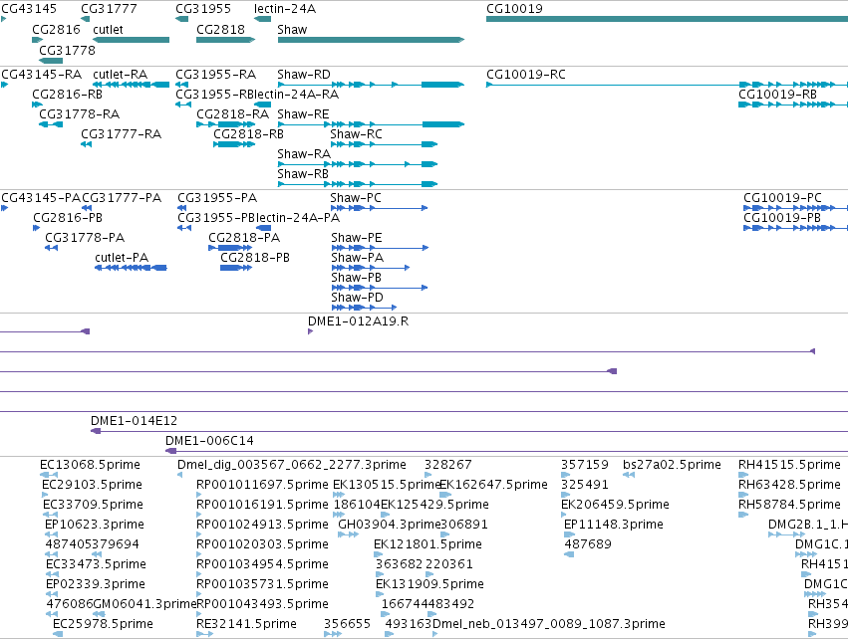Click the RP001024913.5prime EST label
This screenshot has width=848, height=639.
(x=263, y=525)
